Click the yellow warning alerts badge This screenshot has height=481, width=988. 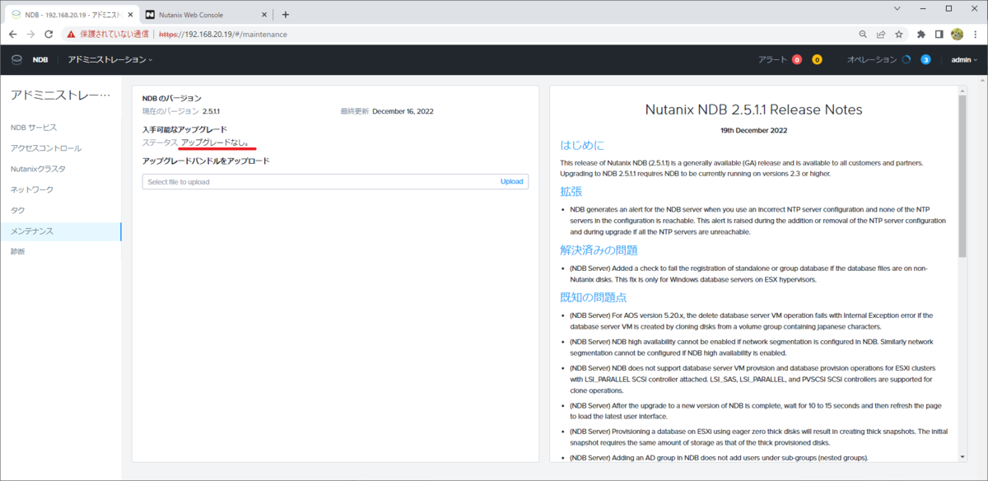point(817,59)
